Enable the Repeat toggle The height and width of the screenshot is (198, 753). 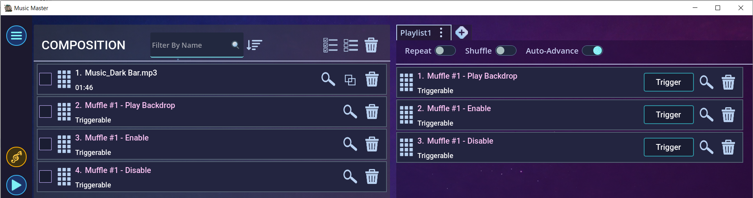point(445,50)
